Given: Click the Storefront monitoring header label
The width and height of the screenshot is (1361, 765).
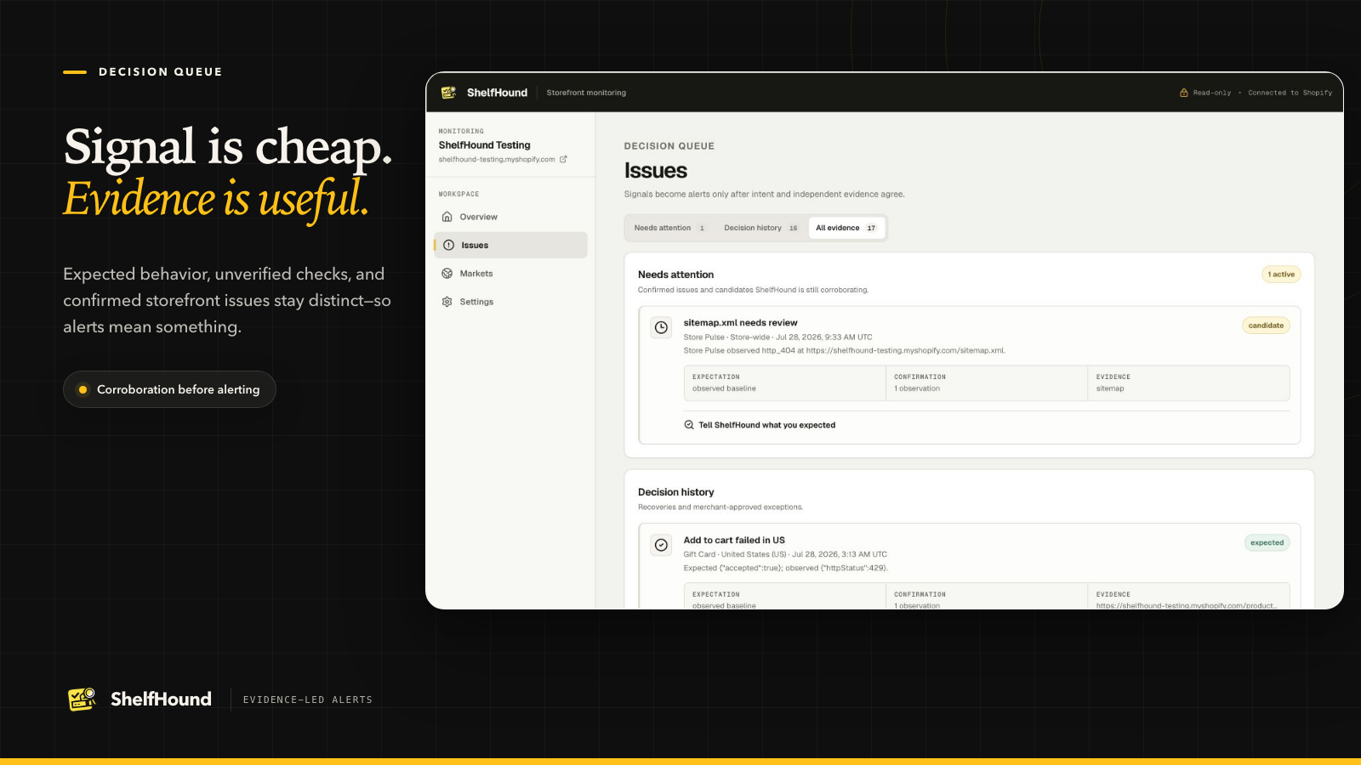Looking at the screenshot, I should point(586,93).
